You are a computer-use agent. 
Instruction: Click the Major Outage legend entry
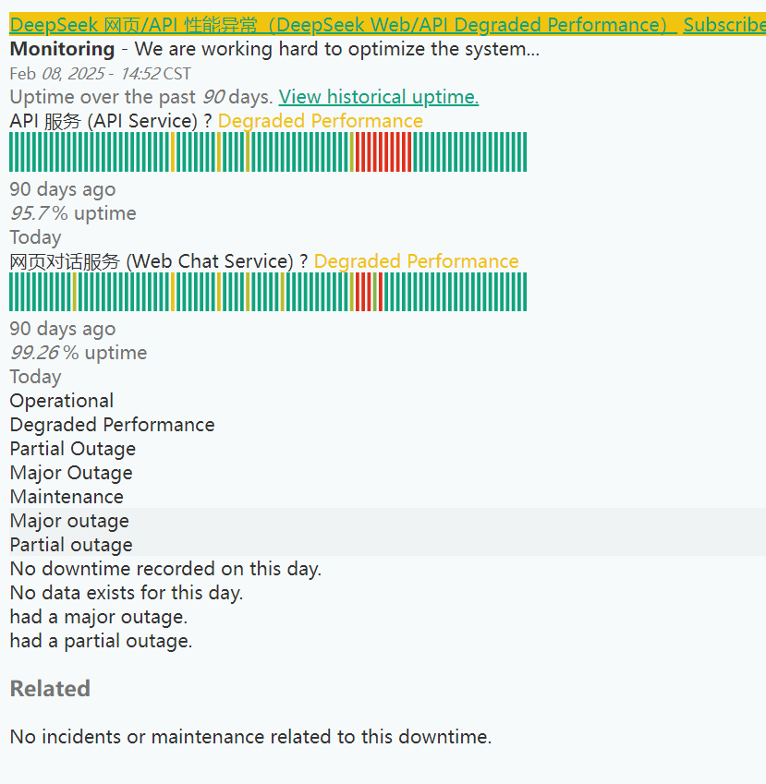click(x=71, y=473)
